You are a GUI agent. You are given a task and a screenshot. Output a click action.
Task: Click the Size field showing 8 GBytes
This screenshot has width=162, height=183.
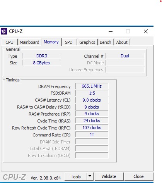tap(41, 63)
